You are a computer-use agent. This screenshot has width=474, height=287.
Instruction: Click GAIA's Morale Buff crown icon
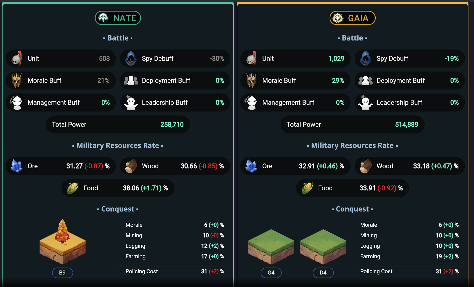tap(251, 80)
